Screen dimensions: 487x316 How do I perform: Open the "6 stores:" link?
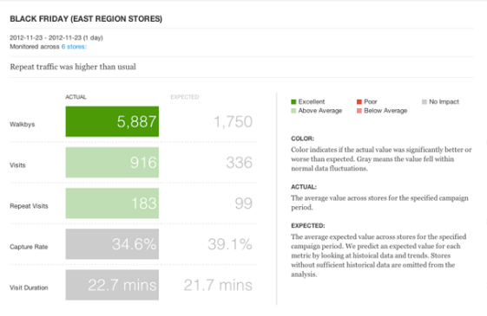(x=74, y=47)
